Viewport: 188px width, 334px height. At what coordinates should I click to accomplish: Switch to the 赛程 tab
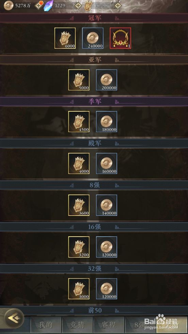pyautogui.click(x=109, y=325)
